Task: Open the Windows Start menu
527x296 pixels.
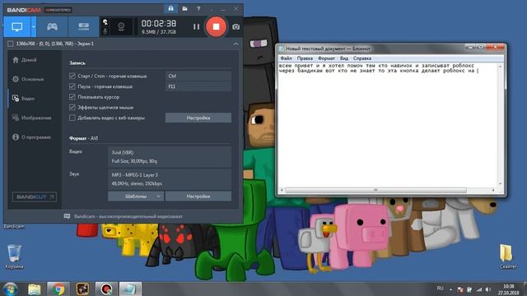Action: pos(11,289)
